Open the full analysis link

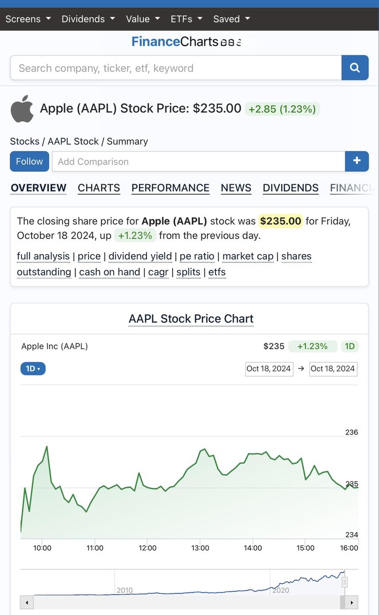click(x=43, y=256)
